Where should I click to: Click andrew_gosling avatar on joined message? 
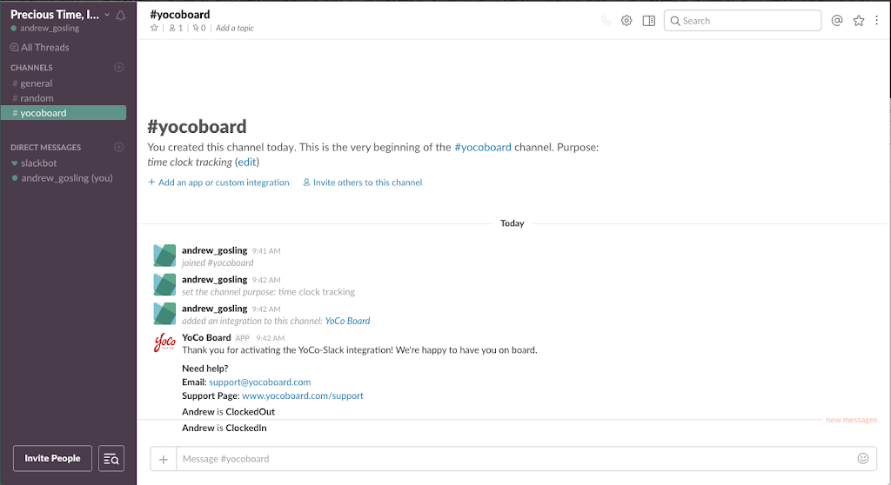click(164, 256)
